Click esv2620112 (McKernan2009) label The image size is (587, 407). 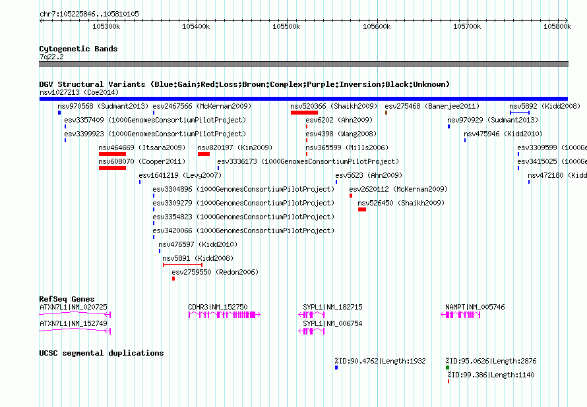coord(398,189)
